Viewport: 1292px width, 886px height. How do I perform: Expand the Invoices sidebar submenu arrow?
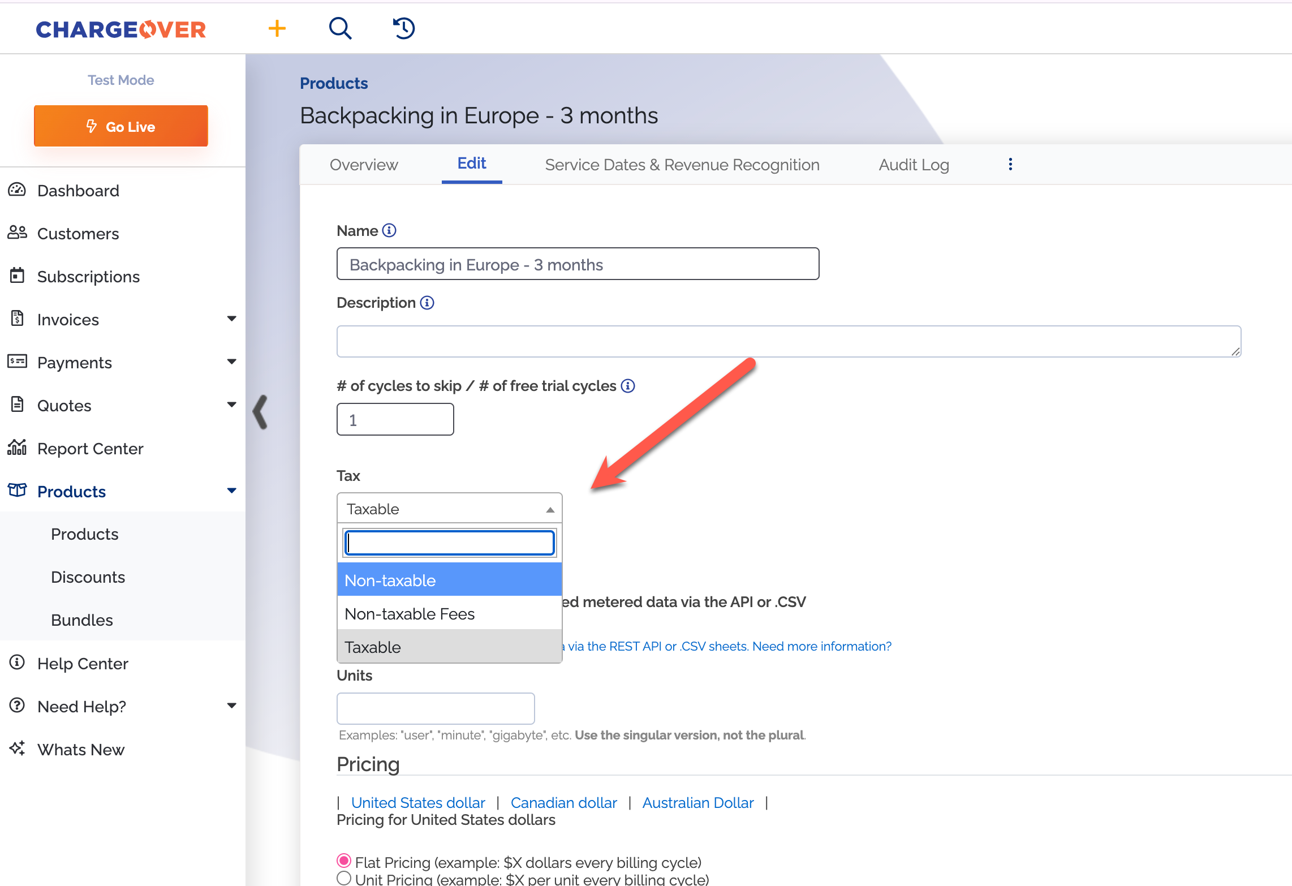[x=231, y=319]
